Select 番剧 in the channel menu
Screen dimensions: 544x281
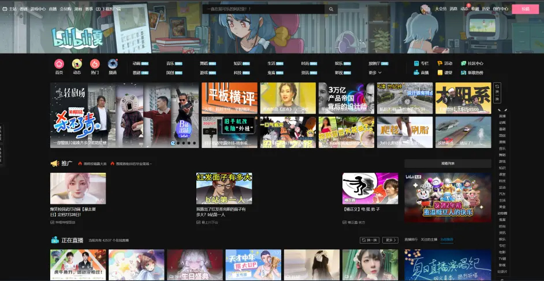pyautogui.click(x=137, y=73)
